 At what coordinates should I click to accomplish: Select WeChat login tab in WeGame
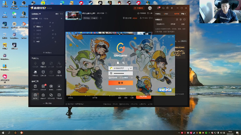click(123, 63)
